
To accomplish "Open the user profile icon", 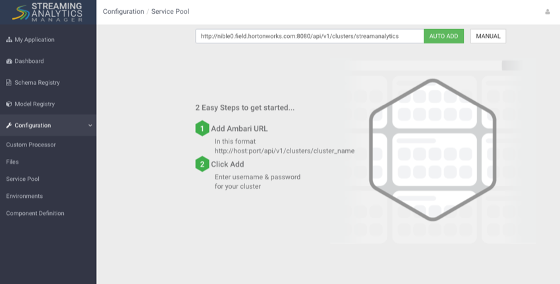I will (x=547, y=12).
